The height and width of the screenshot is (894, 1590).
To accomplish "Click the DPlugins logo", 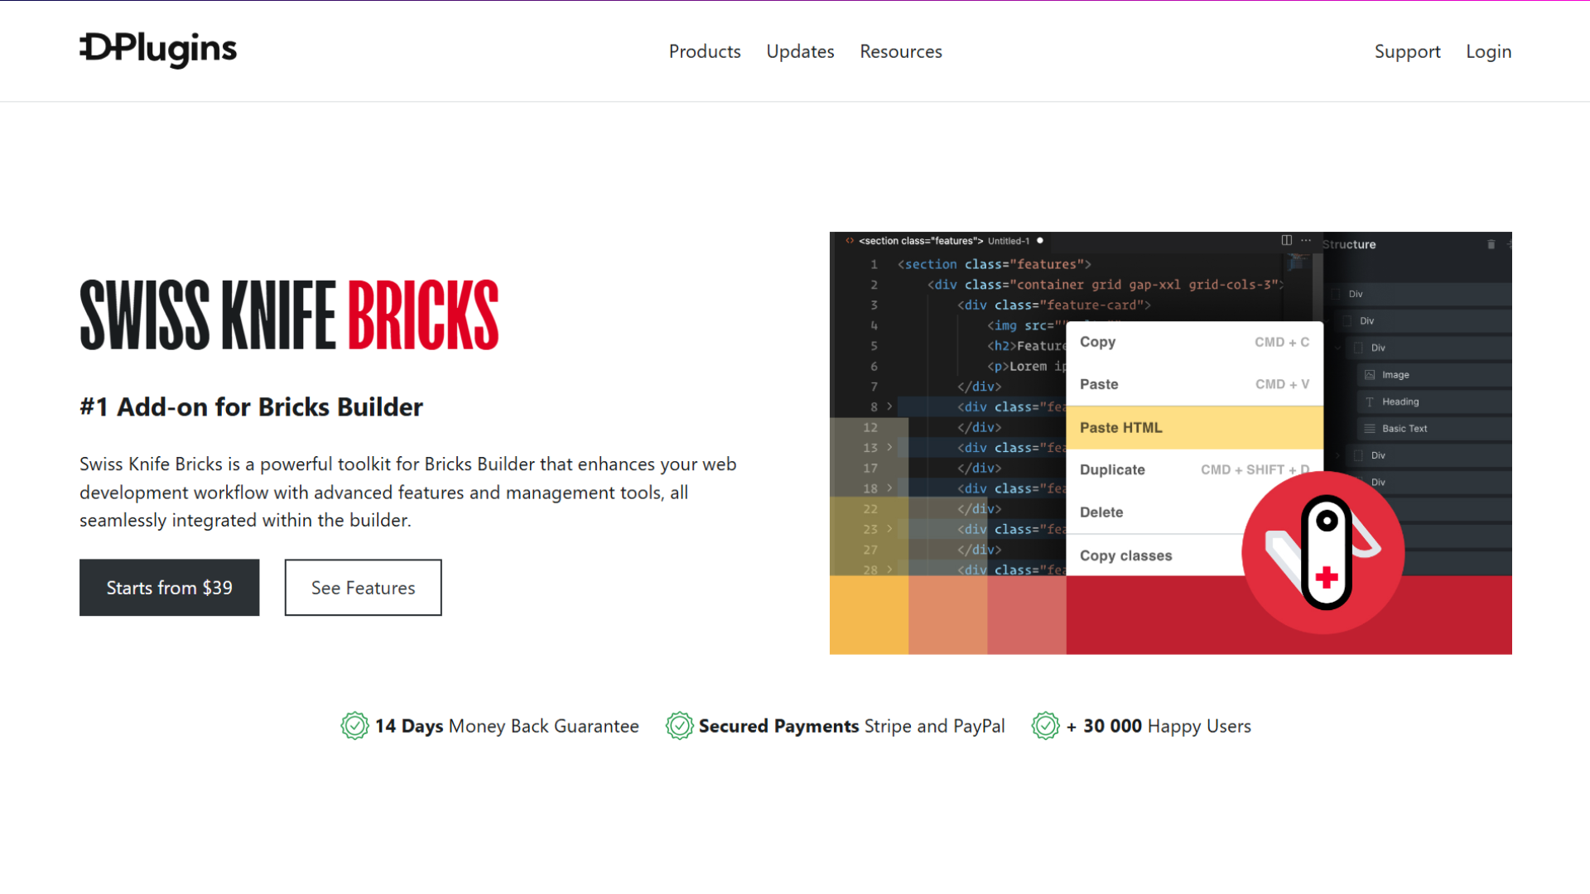I will [x=157, y=50].
